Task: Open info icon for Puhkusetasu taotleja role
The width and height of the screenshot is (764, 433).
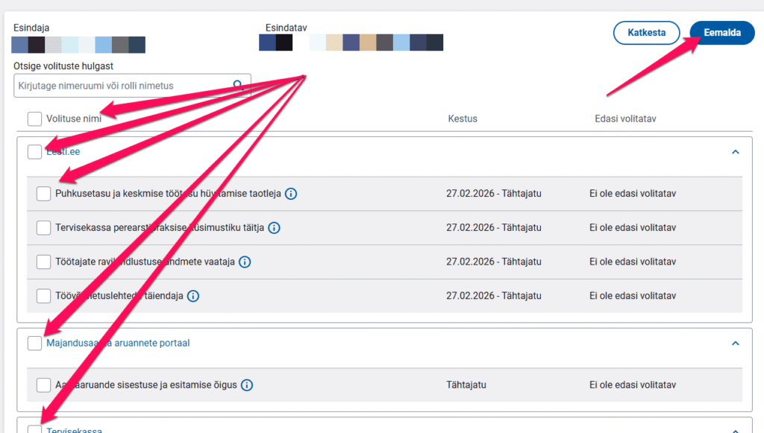Action: (291, 194)
